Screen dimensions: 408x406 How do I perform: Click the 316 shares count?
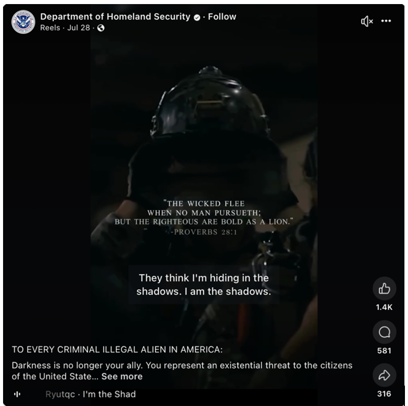click(x=384, y=394)
